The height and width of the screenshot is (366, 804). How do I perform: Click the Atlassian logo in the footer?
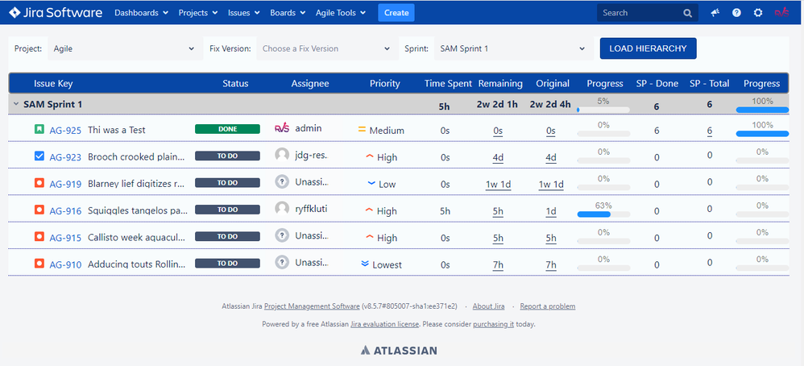[399, 351]
